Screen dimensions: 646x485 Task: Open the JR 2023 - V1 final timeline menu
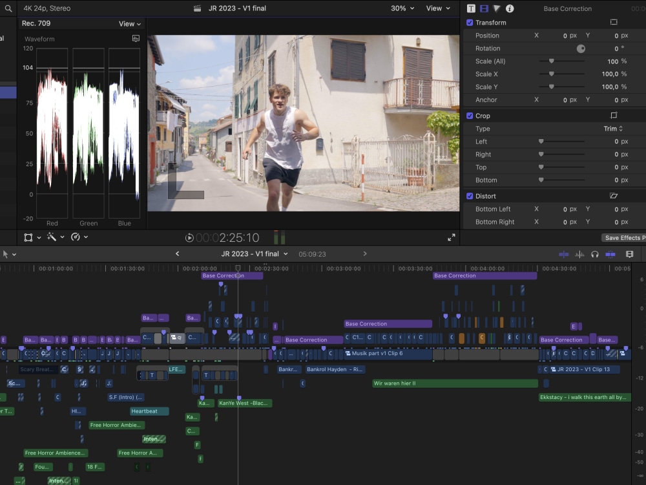pos(255,254)
